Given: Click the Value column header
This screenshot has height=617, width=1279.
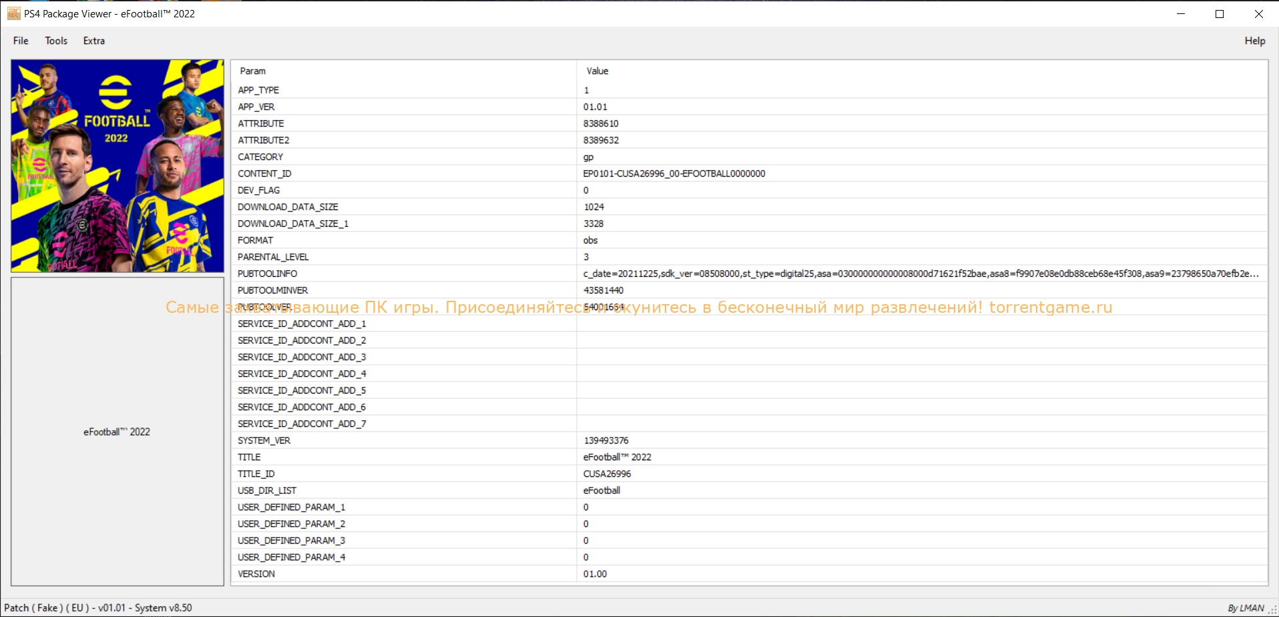Looking at the screenshot, I should coord(597,71).
